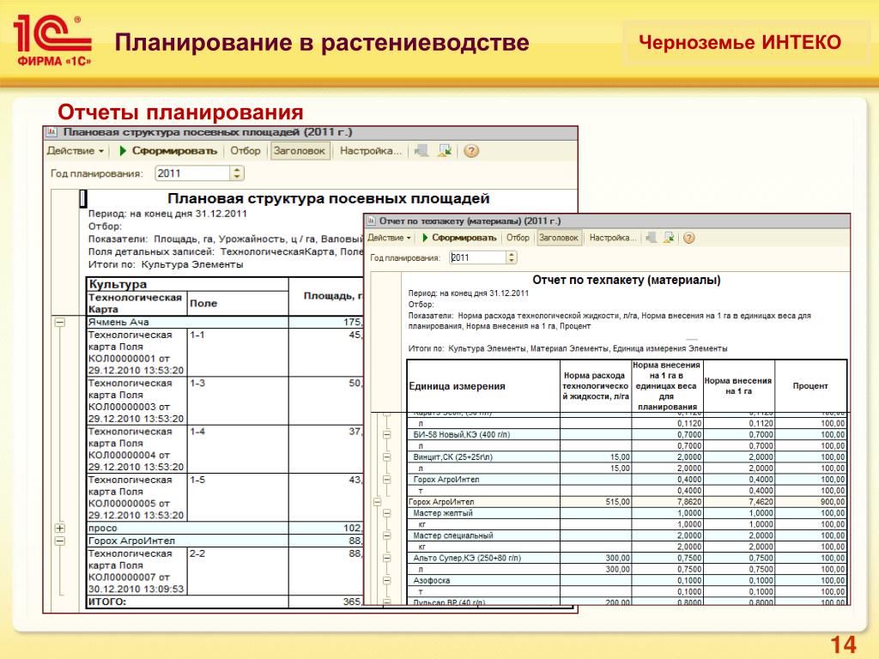Click Черноземье ИНТЕКО label
The image size is (879, 659).
point(740,43)
